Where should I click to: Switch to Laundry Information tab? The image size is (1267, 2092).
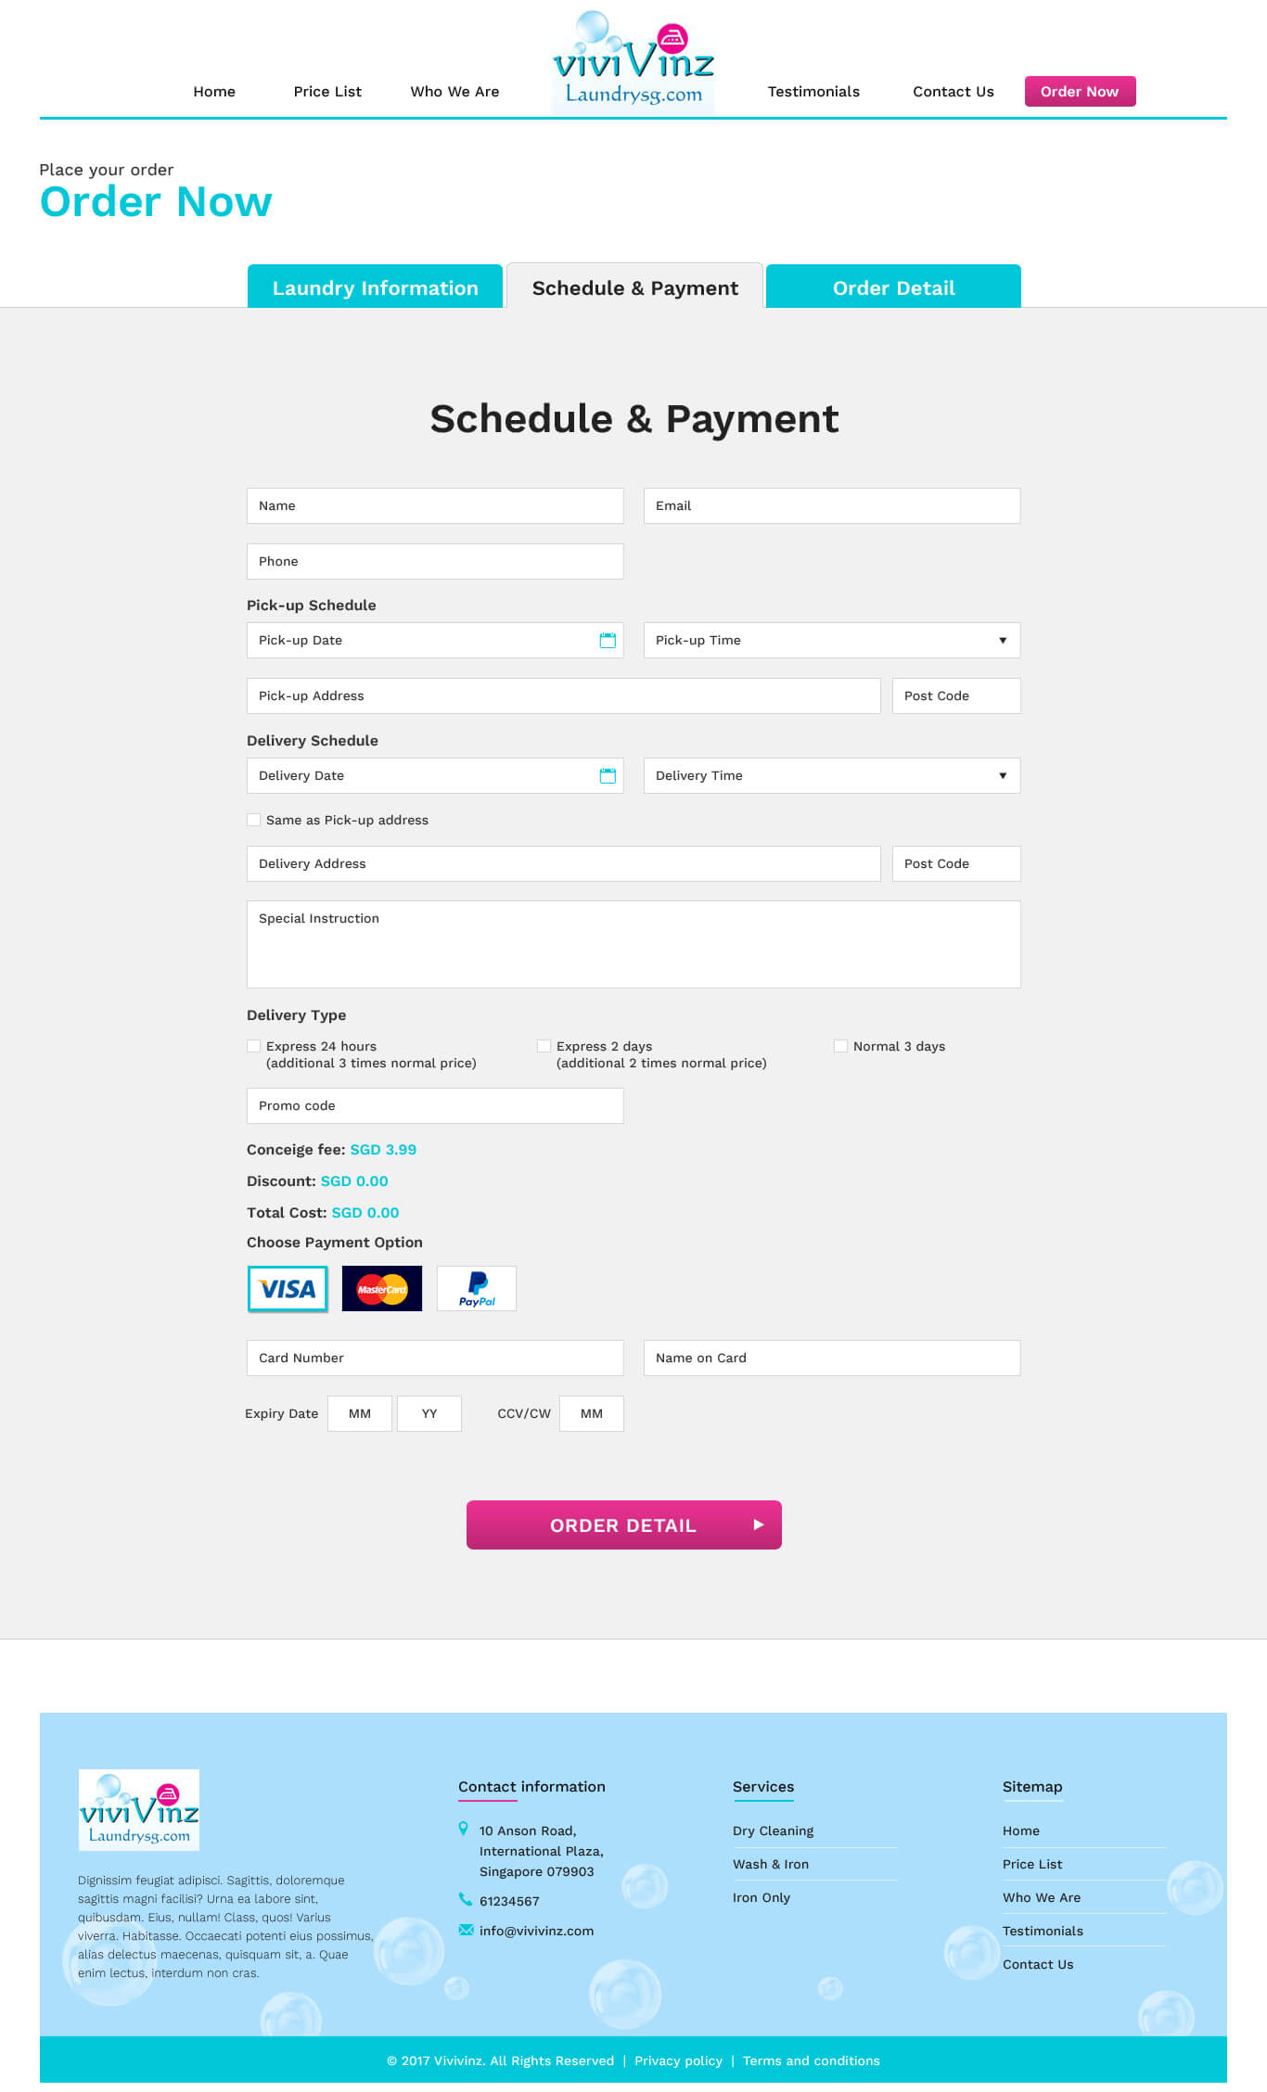point(375,287)
